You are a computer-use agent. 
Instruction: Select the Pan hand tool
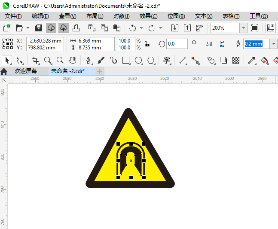point(73,61)
